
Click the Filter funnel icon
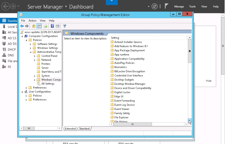point(64,26)
